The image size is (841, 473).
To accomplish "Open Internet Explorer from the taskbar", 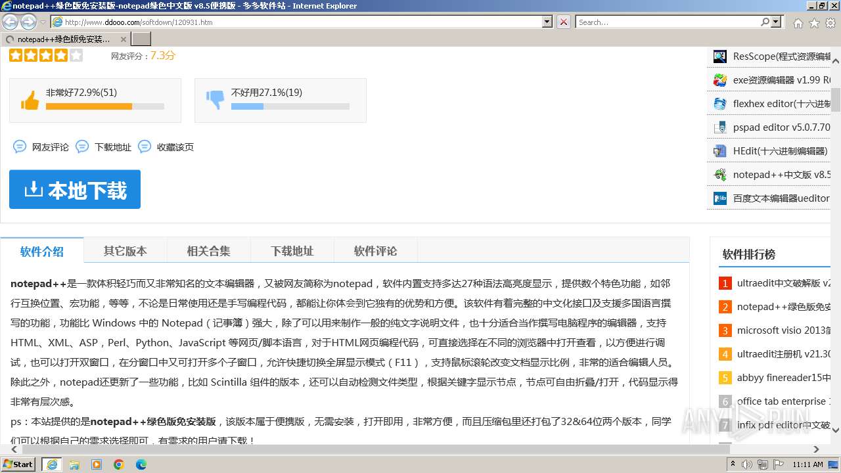I will (x=51, y=464).
